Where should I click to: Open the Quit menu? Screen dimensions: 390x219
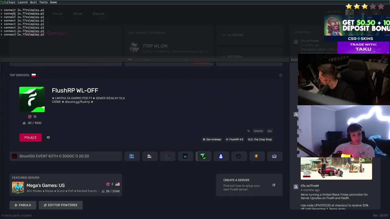(33, 2)
